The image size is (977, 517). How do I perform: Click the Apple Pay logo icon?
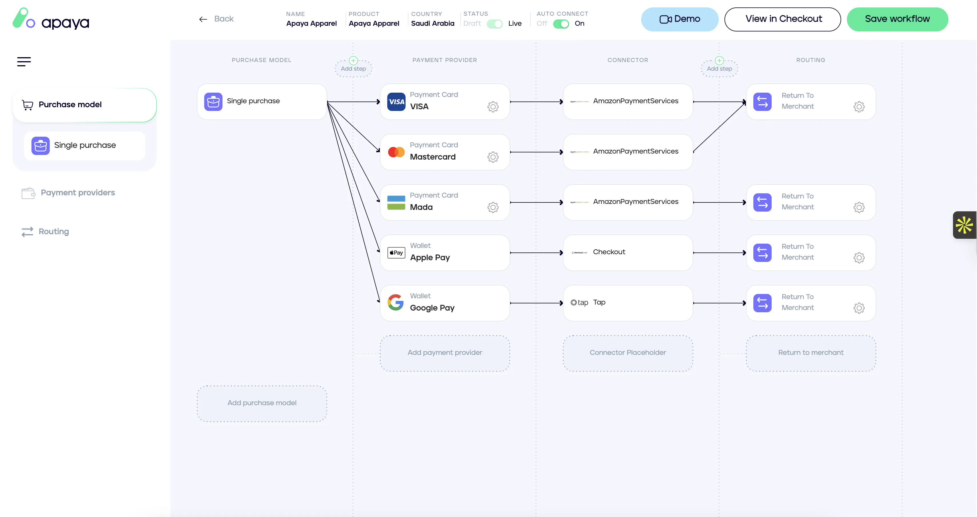396,252
